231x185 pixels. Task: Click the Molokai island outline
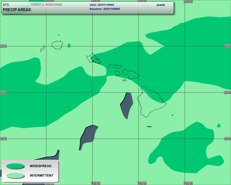(x=115, y=66)
